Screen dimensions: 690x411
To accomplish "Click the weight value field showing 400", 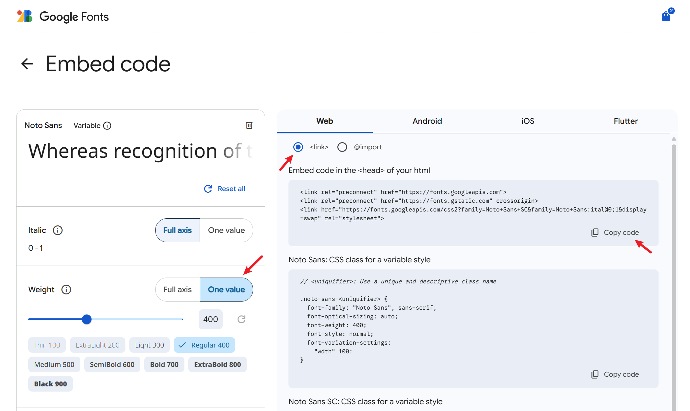I will click(211, 319).
